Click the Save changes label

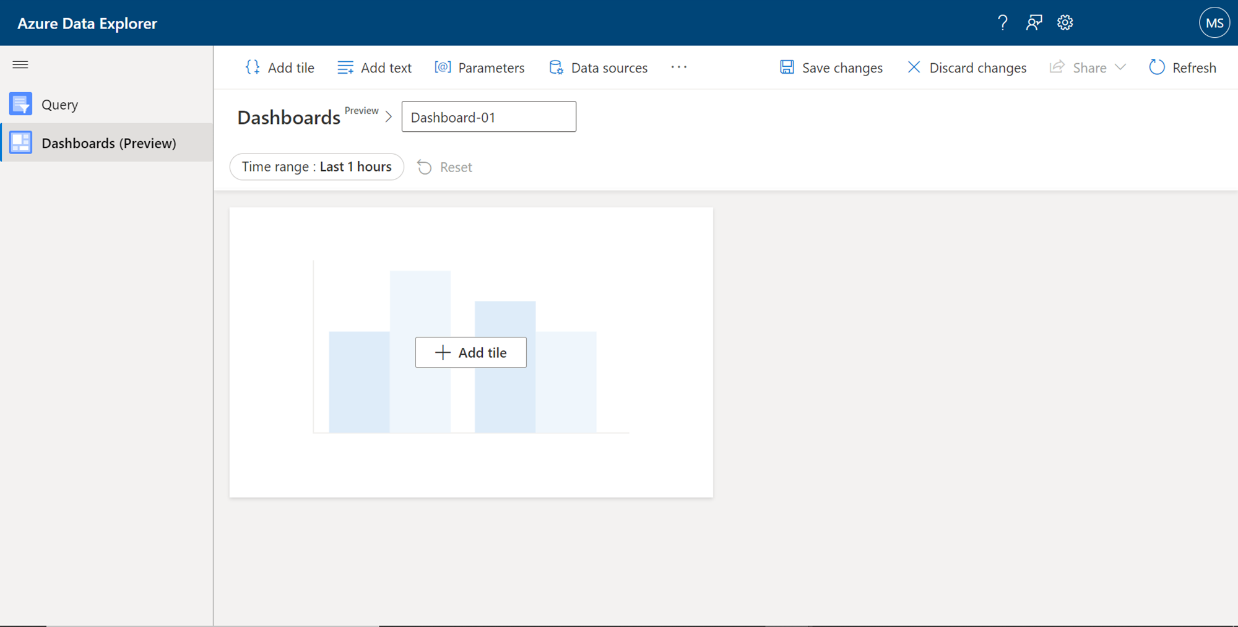click(842, 68)
